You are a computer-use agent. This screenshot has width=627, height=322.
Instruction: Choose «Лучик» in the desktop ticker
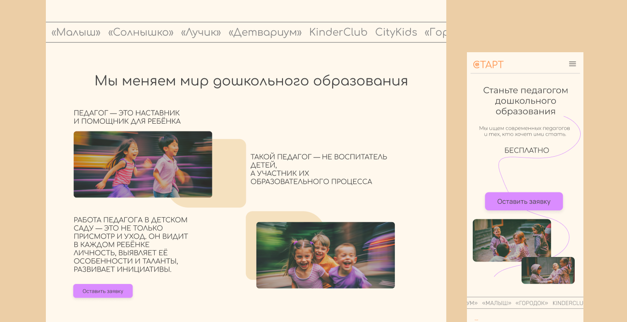click(201, 33)
